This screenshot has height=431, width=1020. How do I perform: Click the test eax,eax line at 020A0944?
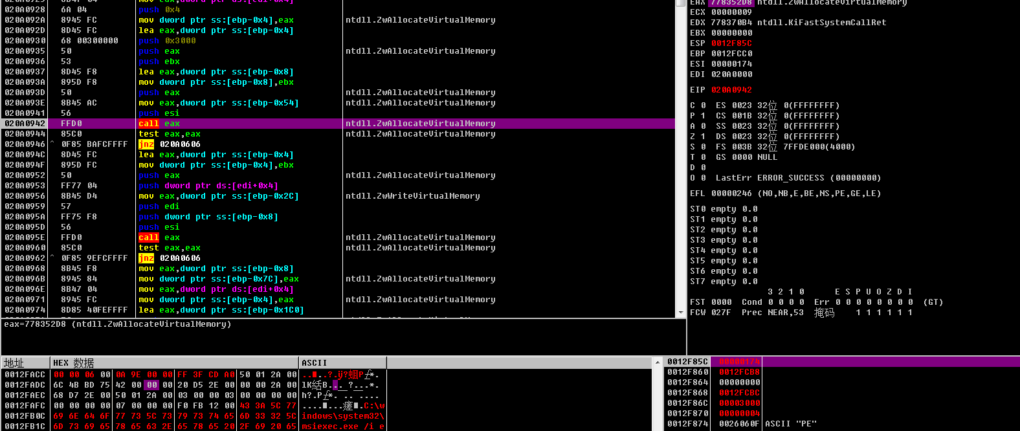(x=338, y=134)
